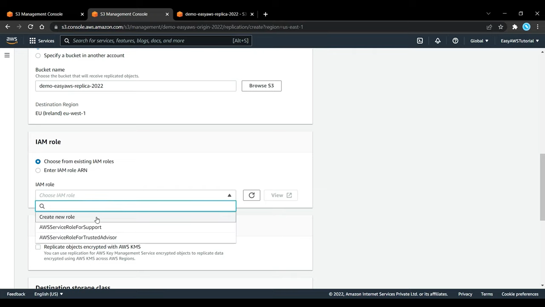Open the AWS notifications bell
Image resolution: width=545 pixels, height=307 pixels.
coord(438,41)
